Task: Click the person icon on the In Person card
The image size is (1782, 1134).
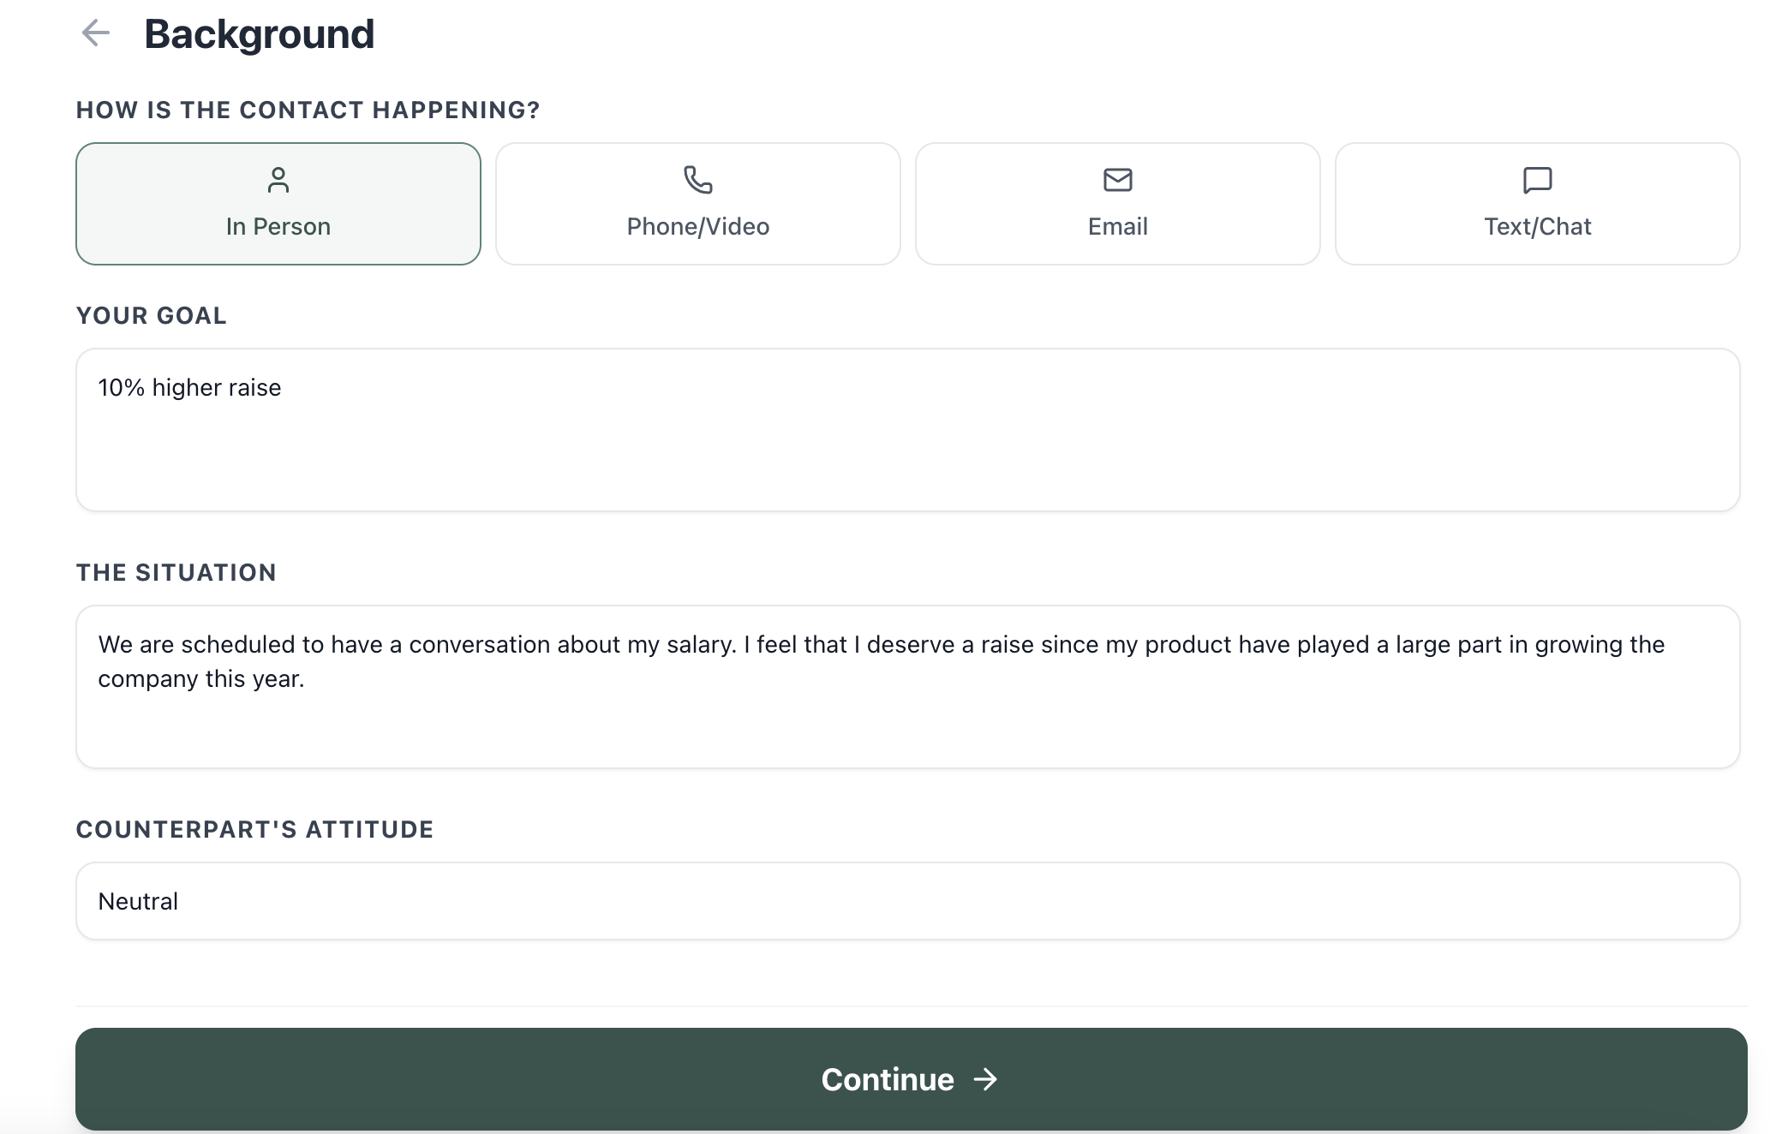Action: (278, 181)
